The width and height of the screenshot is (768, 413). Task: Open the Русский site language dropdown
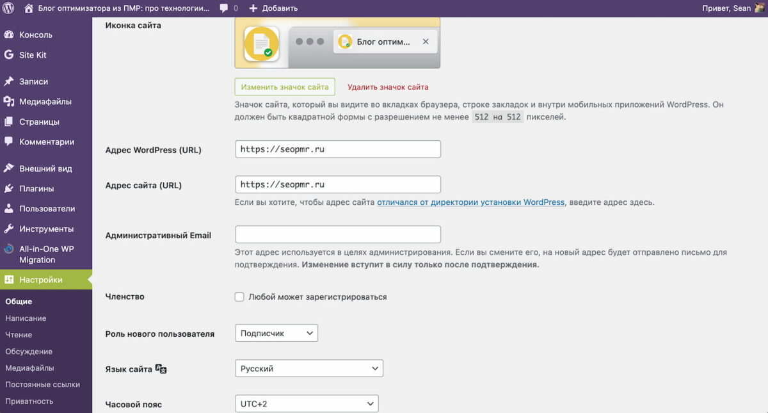309,369
